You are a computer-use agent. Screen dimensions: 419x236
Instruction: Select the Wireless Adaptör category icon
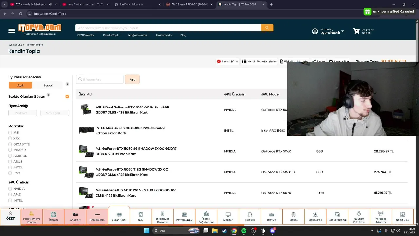click(381, 213)
